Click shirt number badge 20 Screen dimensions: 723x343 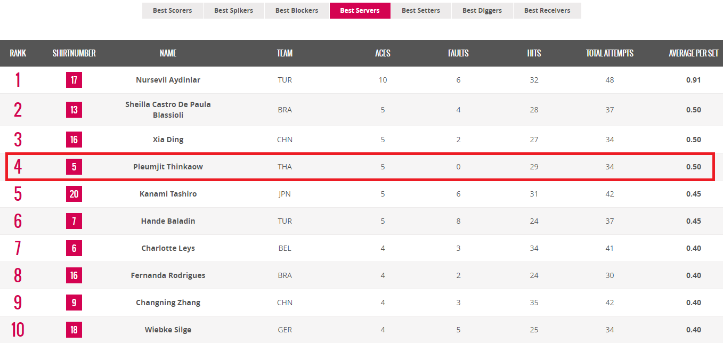tap(74, 194)
